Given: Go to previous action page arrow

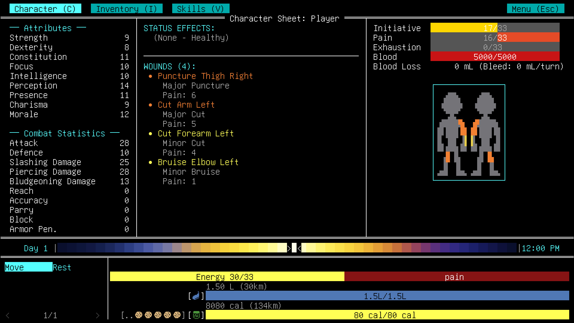Looking at the screenshot, I should [8, 315].
